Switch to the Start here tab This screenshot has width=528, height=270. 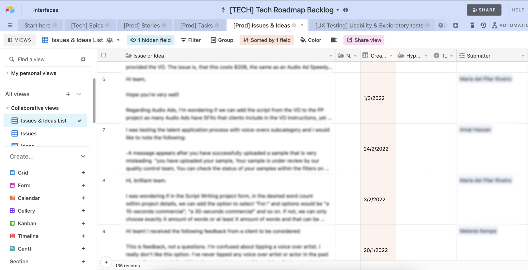click(41, 25)
